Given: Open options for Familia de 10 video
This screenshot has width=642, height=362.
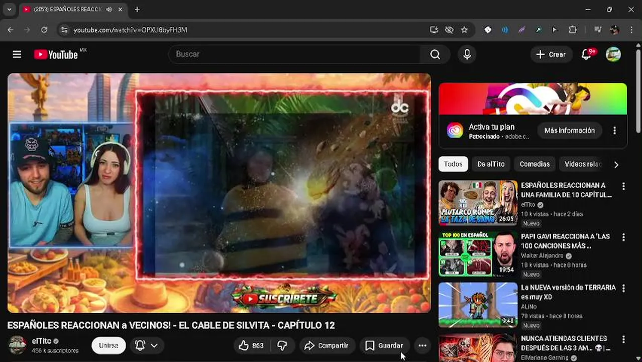Looking at the screenshot, I should click(623, 186).
